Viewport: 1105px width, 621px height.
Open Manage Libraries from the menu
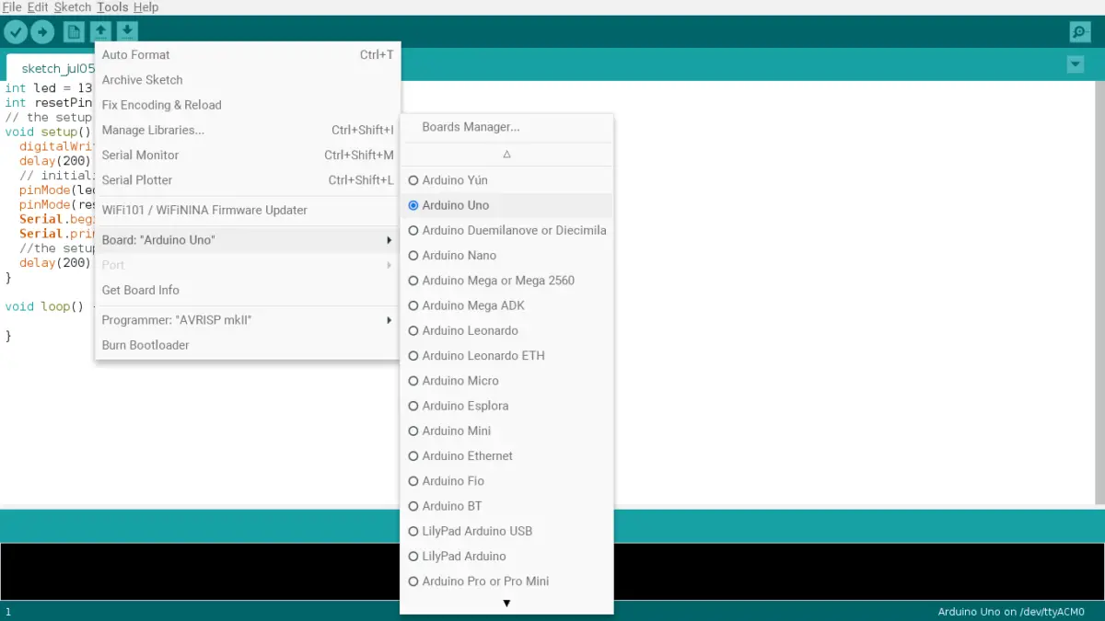point(248,130)
